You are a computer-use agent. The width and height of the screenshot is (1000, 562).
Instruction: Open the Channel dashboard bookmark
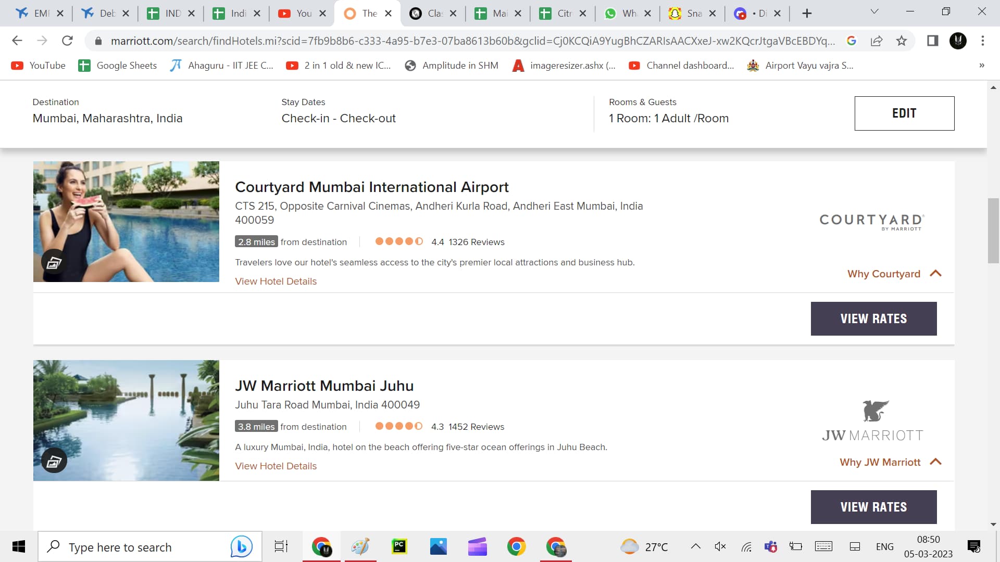[x=681, y=66]
